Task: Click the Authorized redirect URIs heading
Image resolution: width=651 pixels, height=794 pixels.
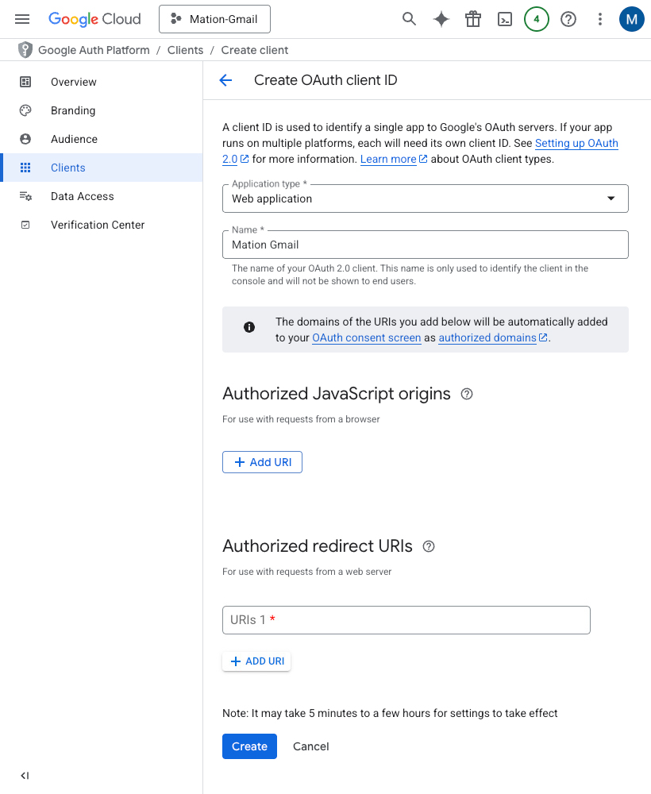Action: pos(318,546)
